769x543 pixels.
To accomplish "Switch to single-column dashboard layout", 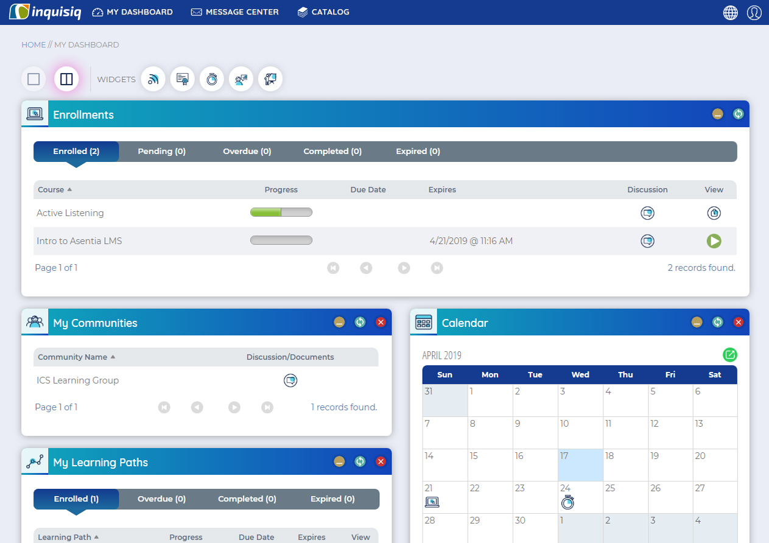I will click(x=33, y=79).
